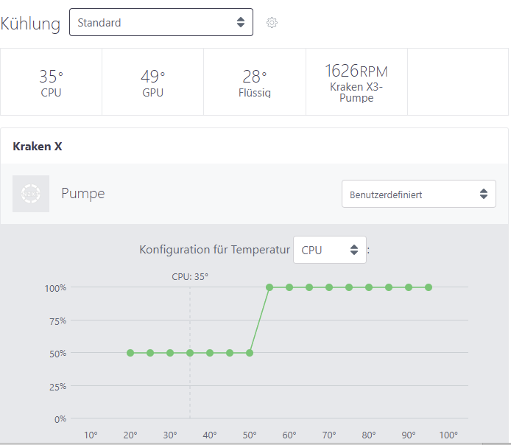Open the CPU temperature source dropdown
Viewport: 511px width, 445px height.
329,250
